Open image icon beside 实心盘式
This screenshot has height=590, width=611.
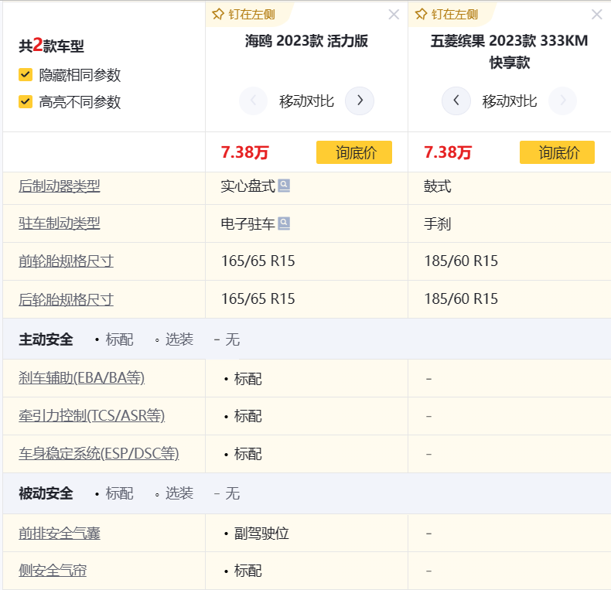coord(284,186)
